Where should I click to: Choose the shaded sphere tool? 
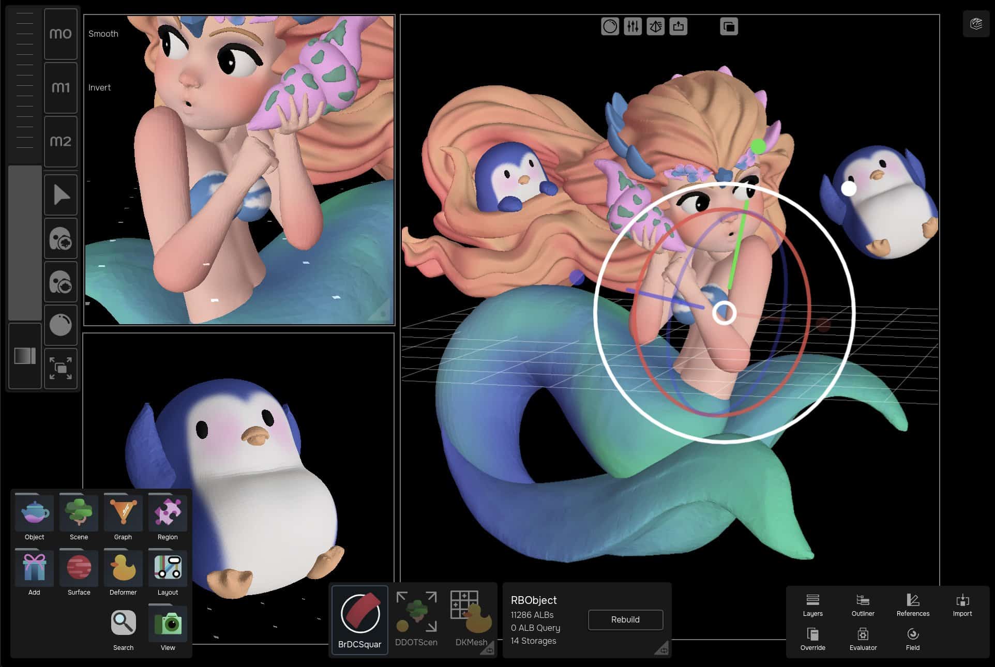[61, 325]
